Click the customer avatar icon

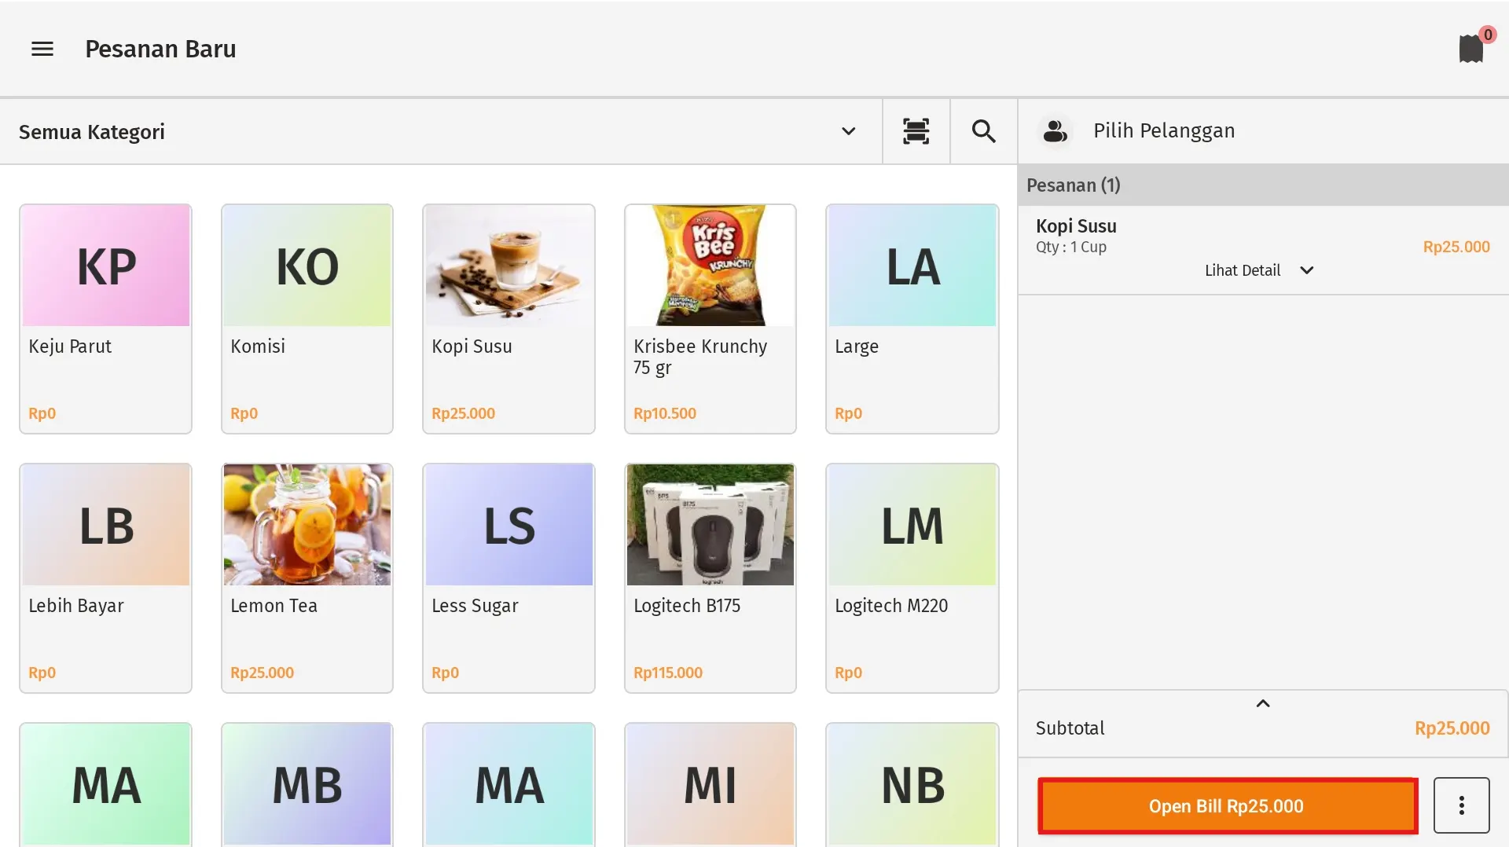click(1055, 131)
